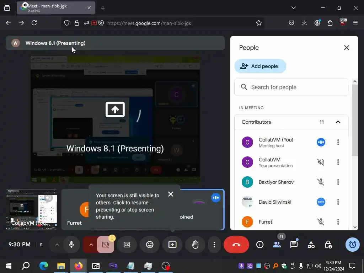Close the People panel
This screenshot has width=364, height=273.
click(347, 48)
